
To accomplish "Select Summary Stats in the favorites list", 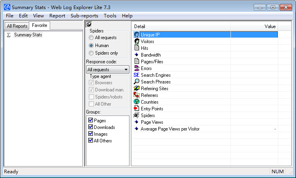I will tap(28, 35).
